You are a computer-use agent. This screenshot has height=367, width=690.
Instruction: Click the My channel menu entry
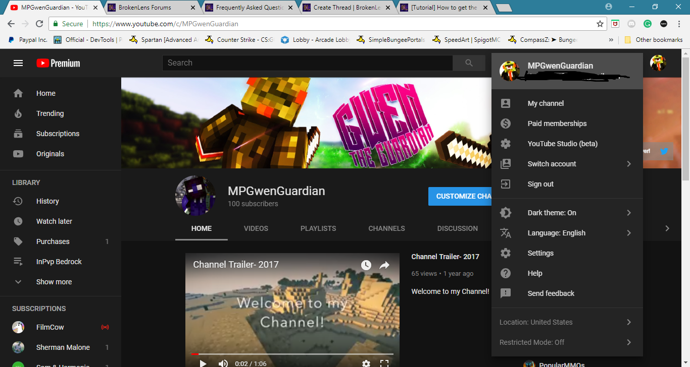pyautogui.click(x=567, y=103)
